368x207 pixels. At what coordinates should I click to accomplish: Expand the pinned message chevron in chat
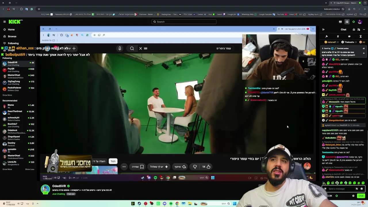pyautogui.click(x=364, y=53)
